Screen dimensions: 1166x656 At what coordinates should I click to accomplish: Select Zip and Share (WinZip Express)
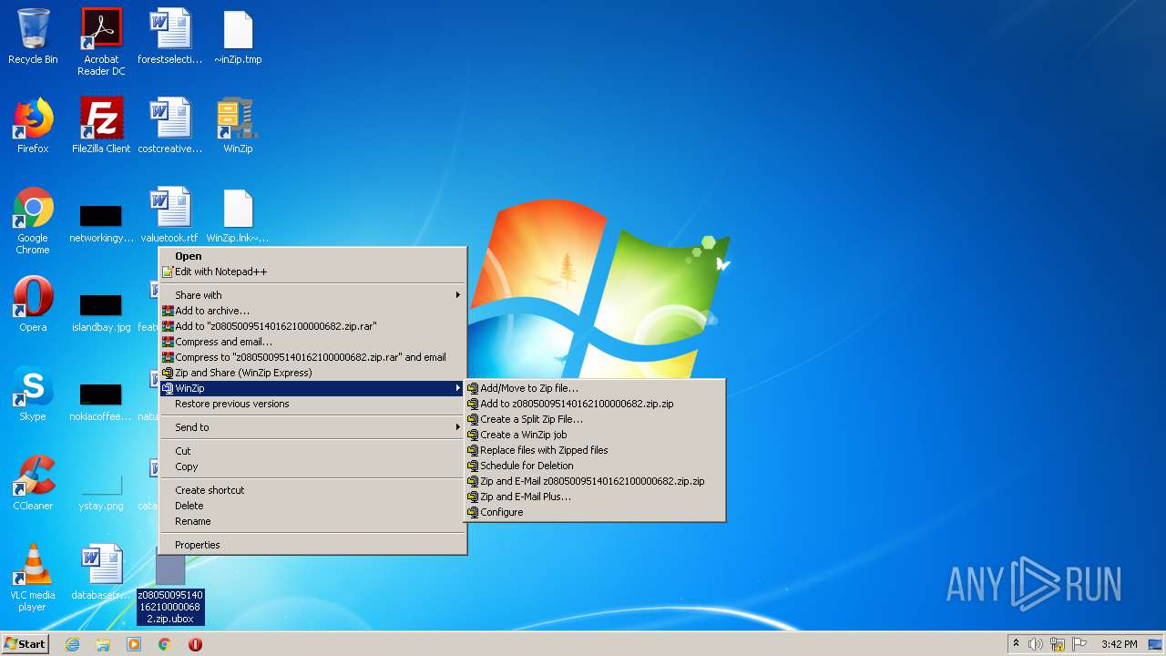312,373
